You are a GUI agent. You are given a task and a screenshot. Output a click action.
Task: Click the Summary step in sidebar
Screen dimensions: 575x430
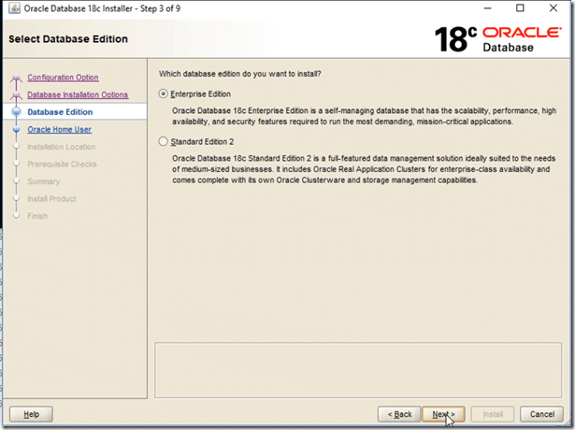[x=44, y=181]
